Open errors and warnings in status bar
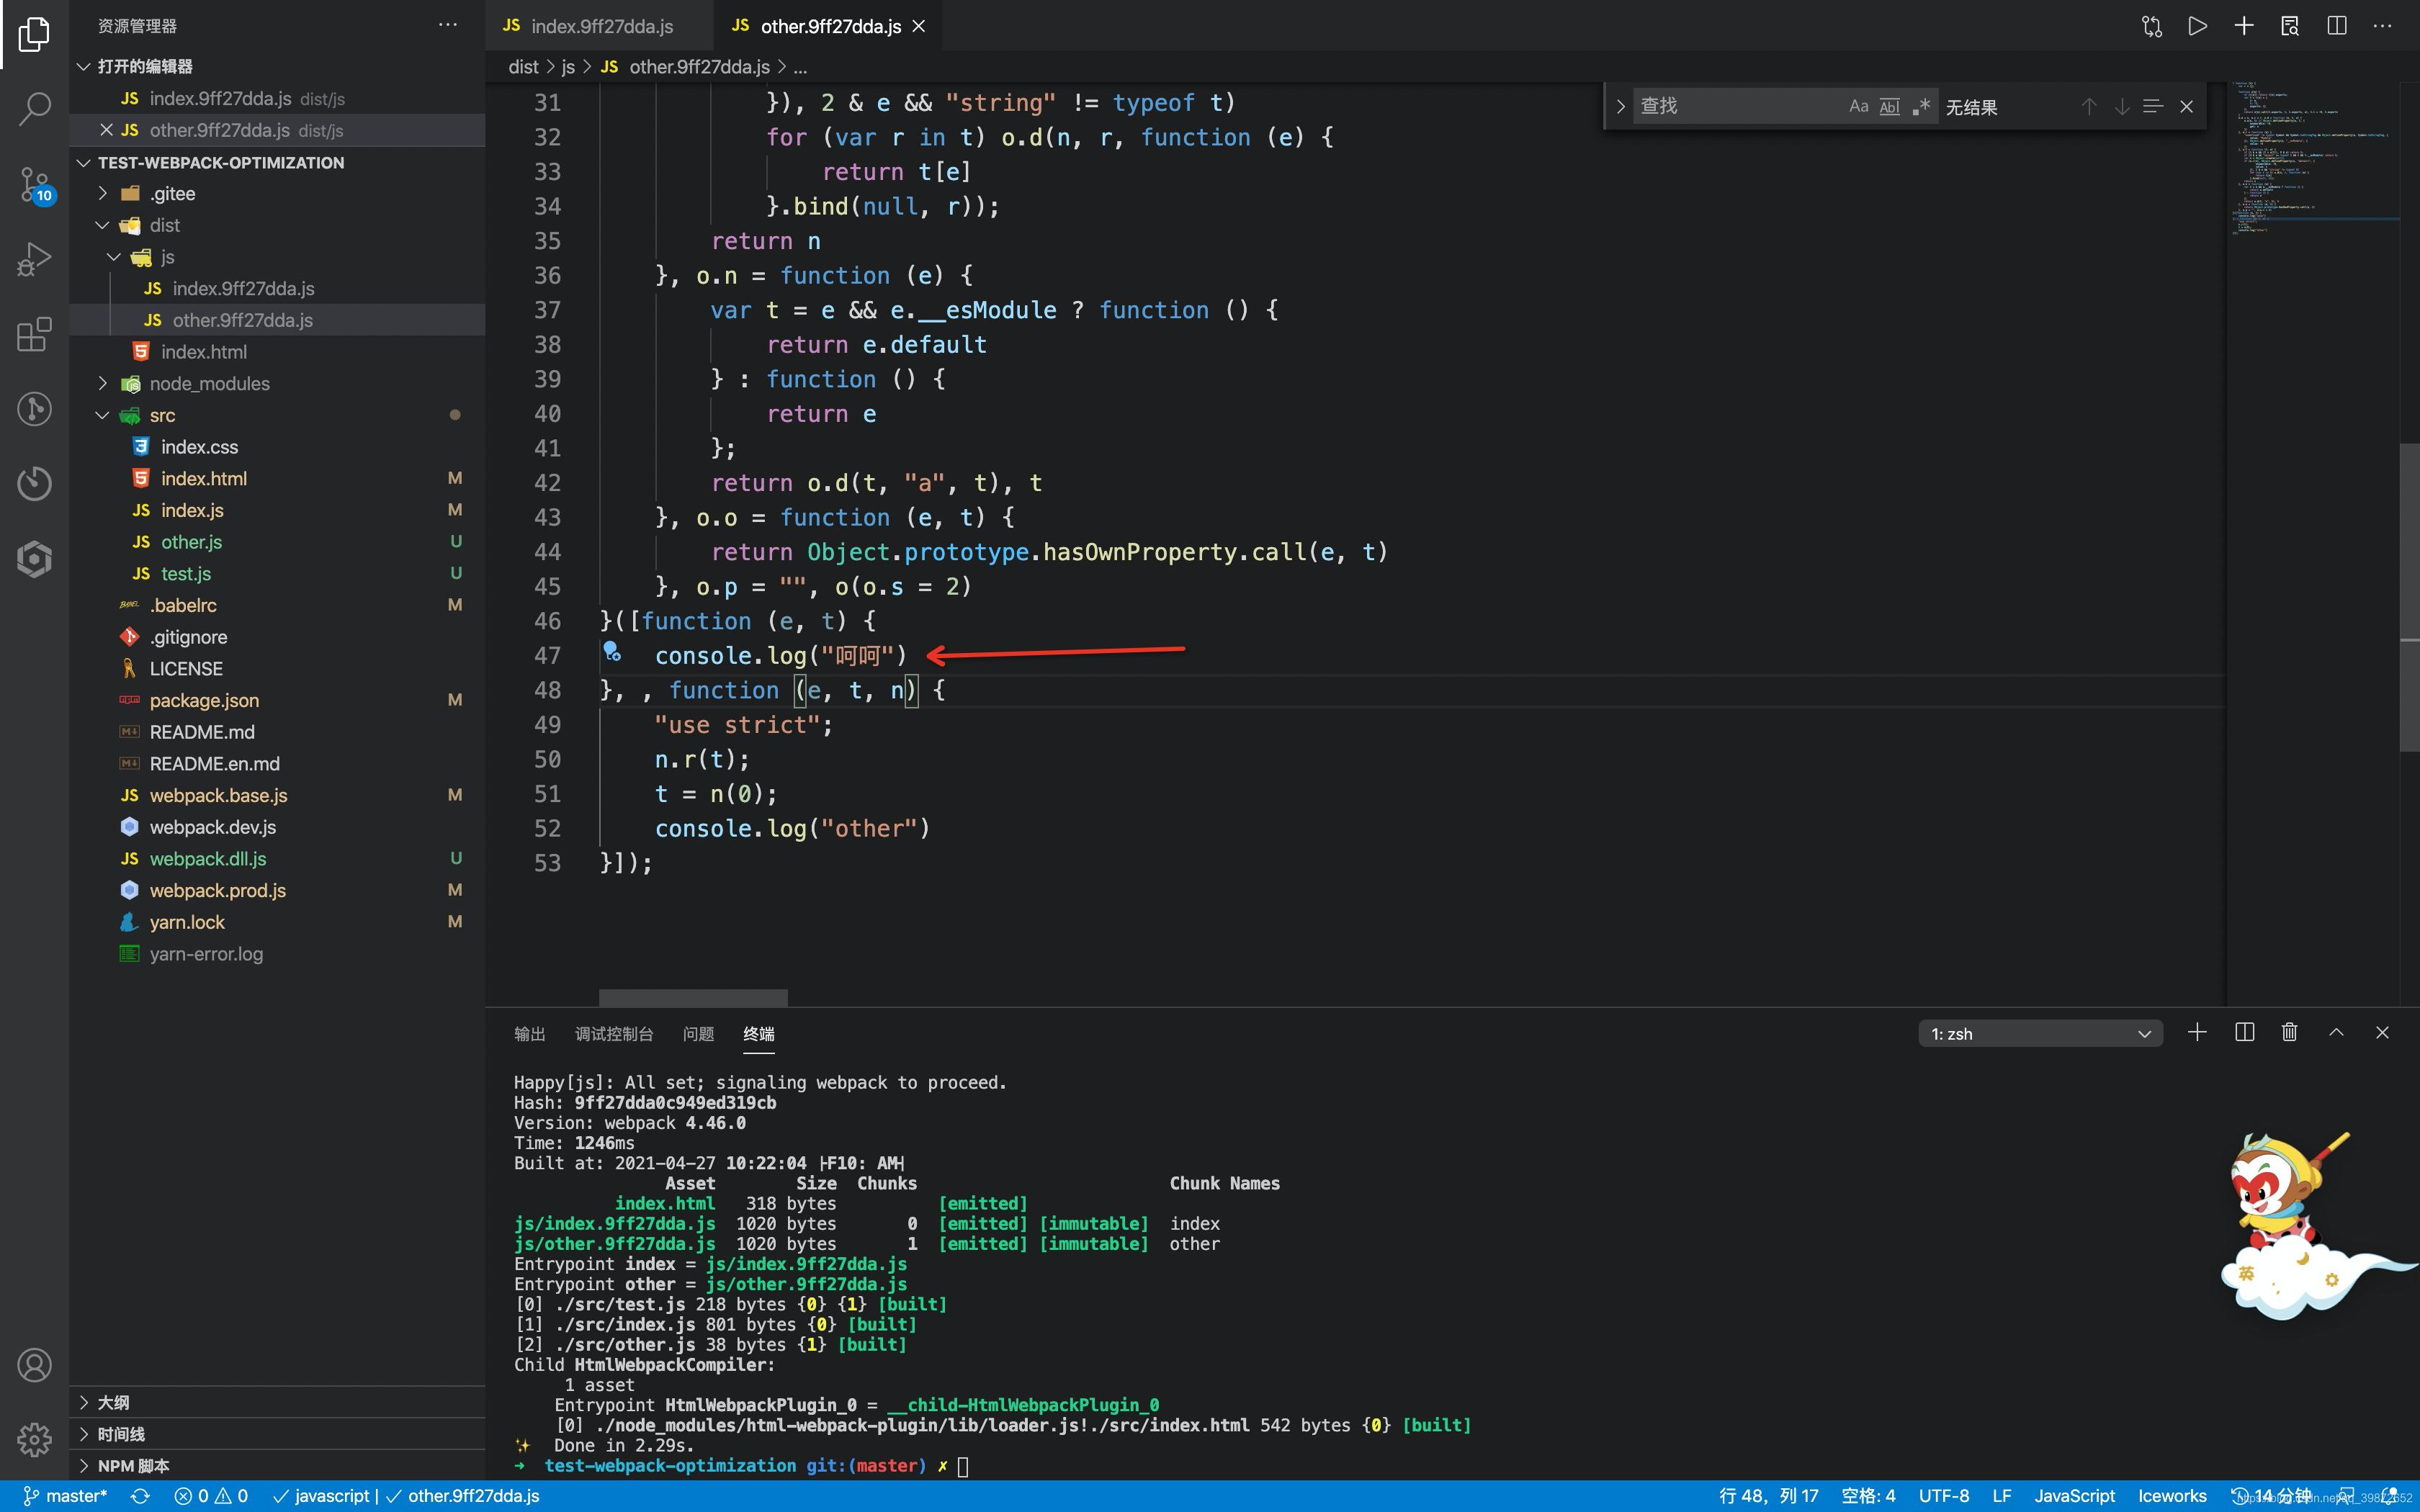Screen dimensions: 2420x1512 211,1496
